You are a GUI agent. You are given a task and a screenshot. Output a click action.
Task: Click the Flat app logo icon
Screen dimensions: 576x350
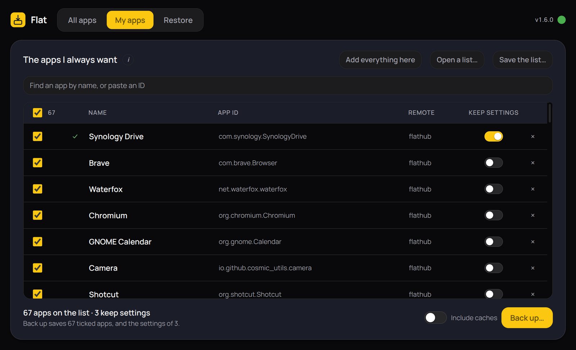(x=18, y=20)
